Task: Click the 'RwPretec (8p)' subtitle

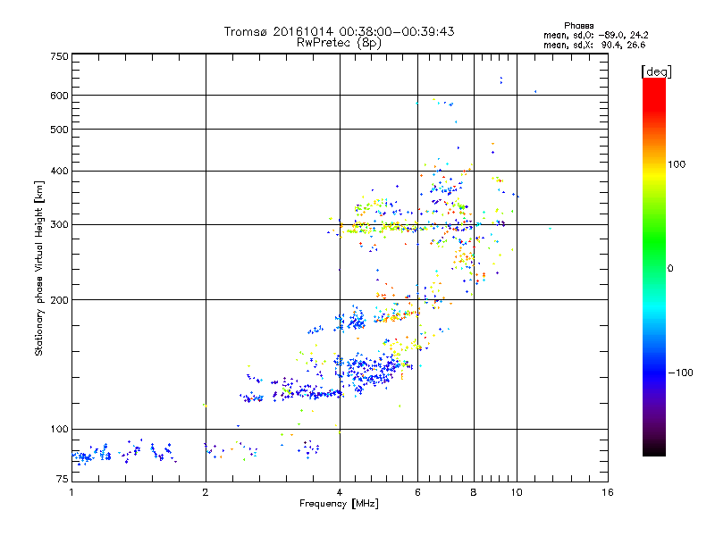Action: [x=339, y=43]
